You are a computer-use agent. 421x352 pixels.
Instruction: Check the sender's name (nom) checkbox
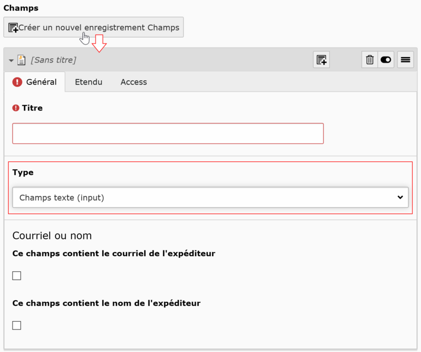(x=17, y=325)
